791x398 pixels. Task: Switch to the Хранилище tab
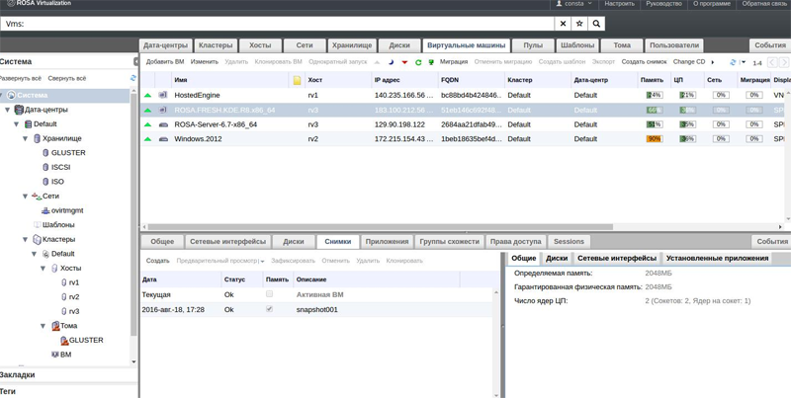coord(352,45)
